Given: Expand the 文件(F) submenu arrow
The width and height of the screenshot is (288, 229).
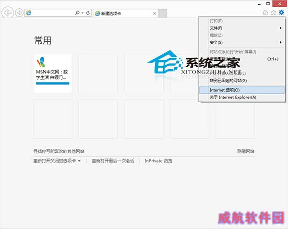Looking at the screenshot, I should point(281,28).
